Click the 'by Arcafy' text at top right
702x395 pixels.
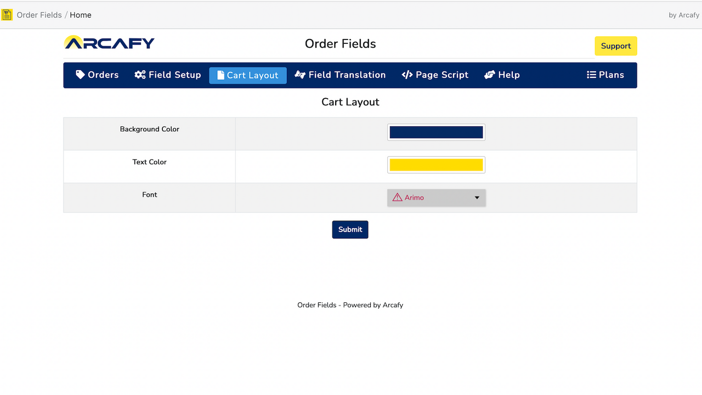click(x=684, y=15)
